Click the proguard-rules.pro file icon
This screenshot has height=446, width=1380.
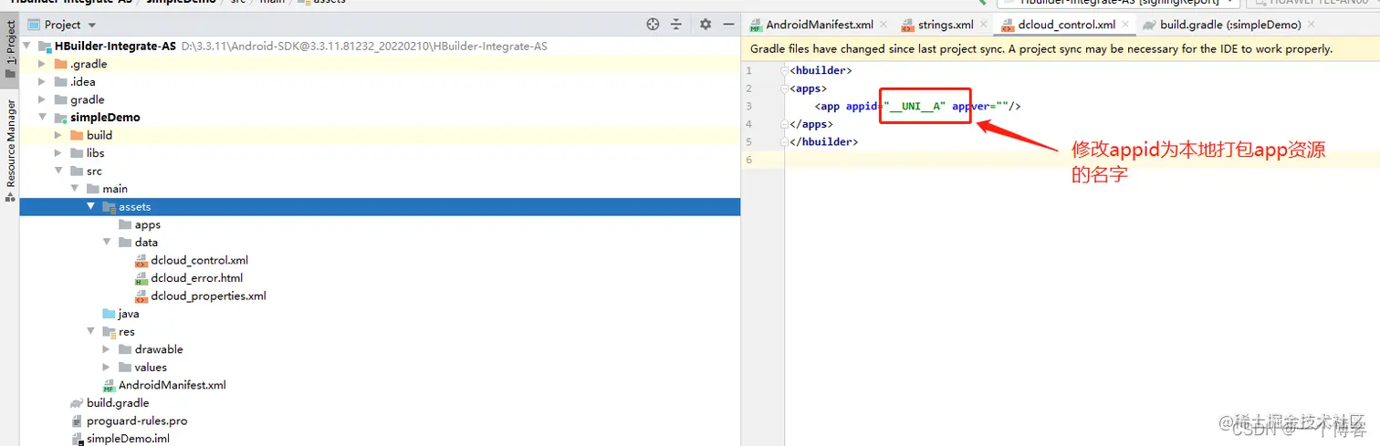pos(77,421)
